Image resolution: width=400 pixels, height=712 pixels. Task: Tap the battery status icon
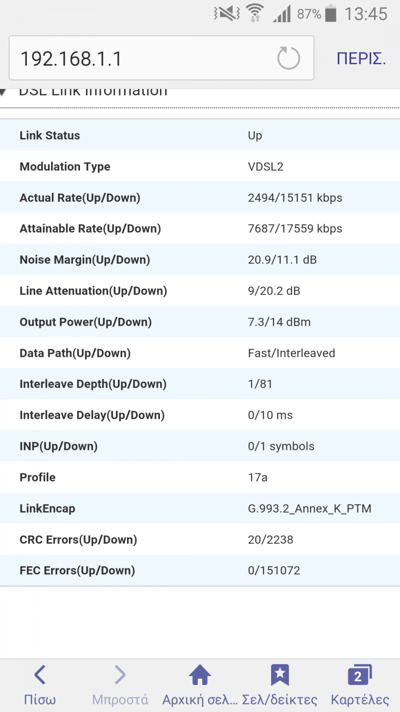tap(331, 13)
